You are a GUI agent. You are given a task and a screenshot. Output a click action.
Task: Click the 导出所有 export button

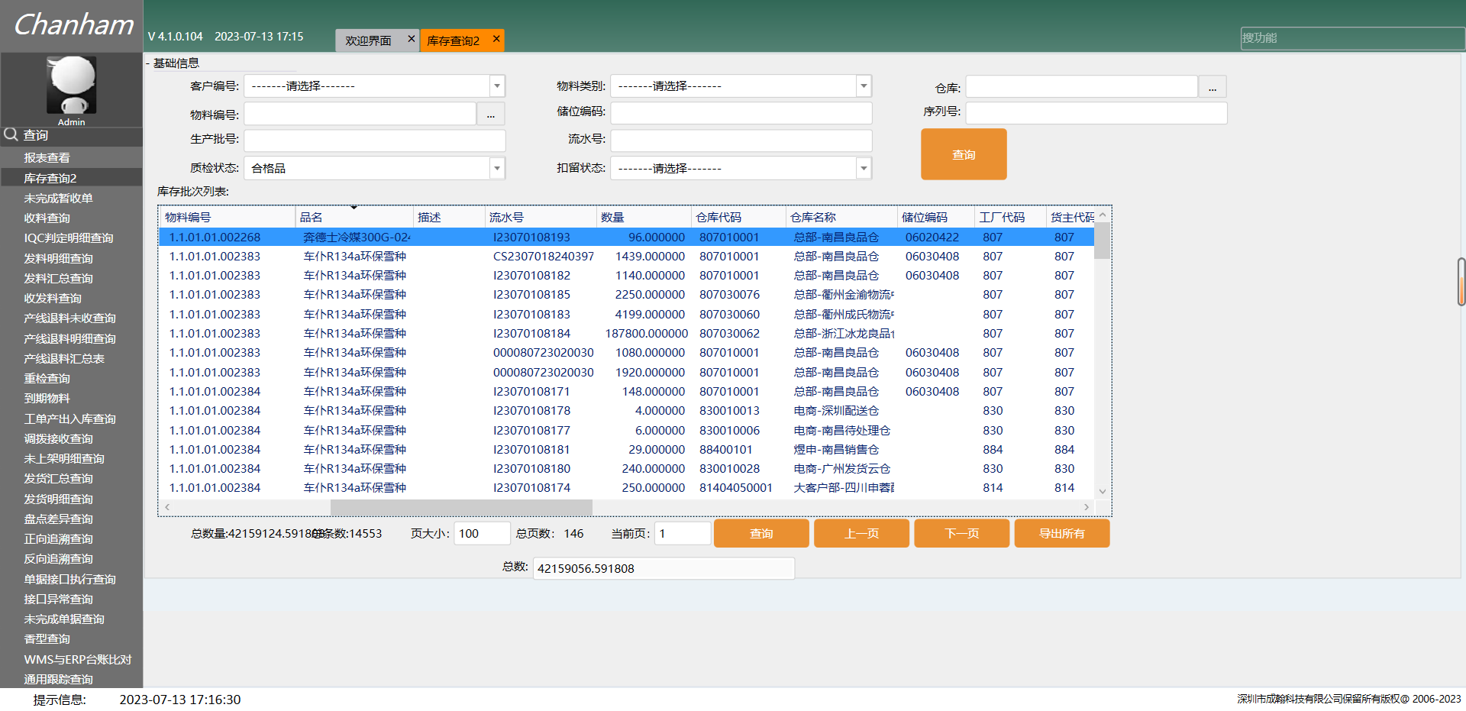(1061, 533)
